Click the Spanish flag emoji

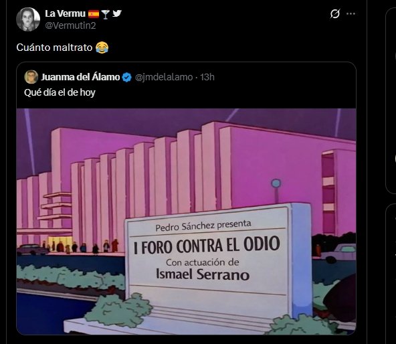tap(94, 13)
